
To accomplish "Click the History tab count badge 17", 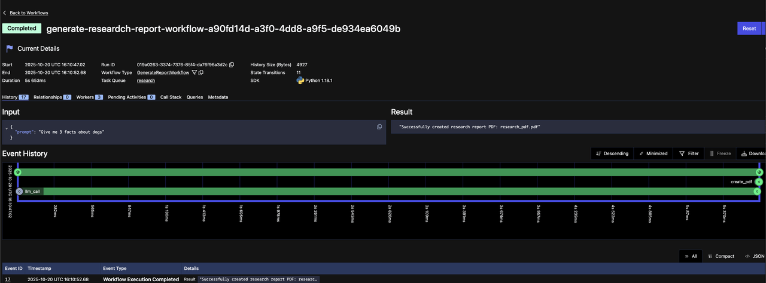I will 24,97.
